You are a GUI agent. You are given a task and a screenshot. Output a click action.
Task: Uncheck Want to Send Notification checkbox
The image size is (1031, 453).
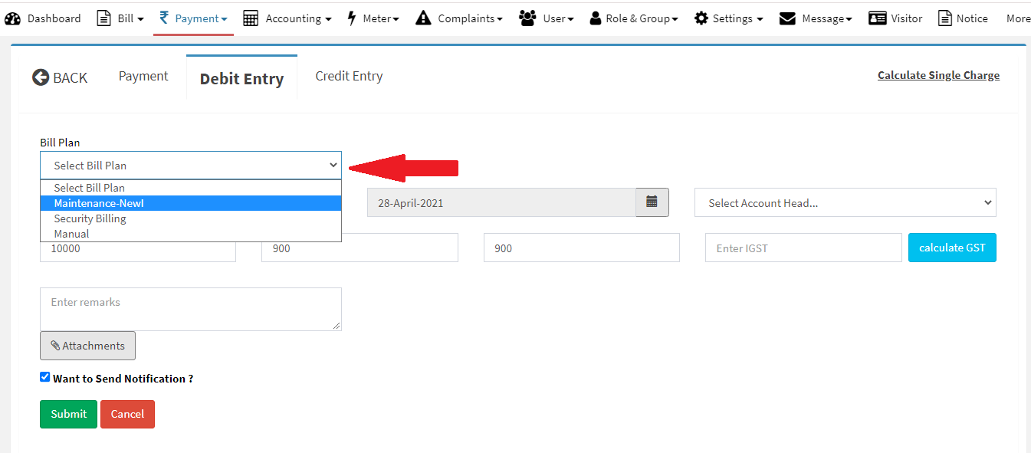point(45,377)
